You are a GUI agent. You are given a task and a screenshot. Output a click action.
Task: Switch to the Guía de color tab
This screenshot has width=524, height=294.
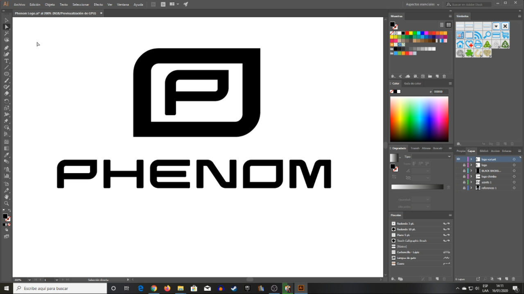coord(413,83)
